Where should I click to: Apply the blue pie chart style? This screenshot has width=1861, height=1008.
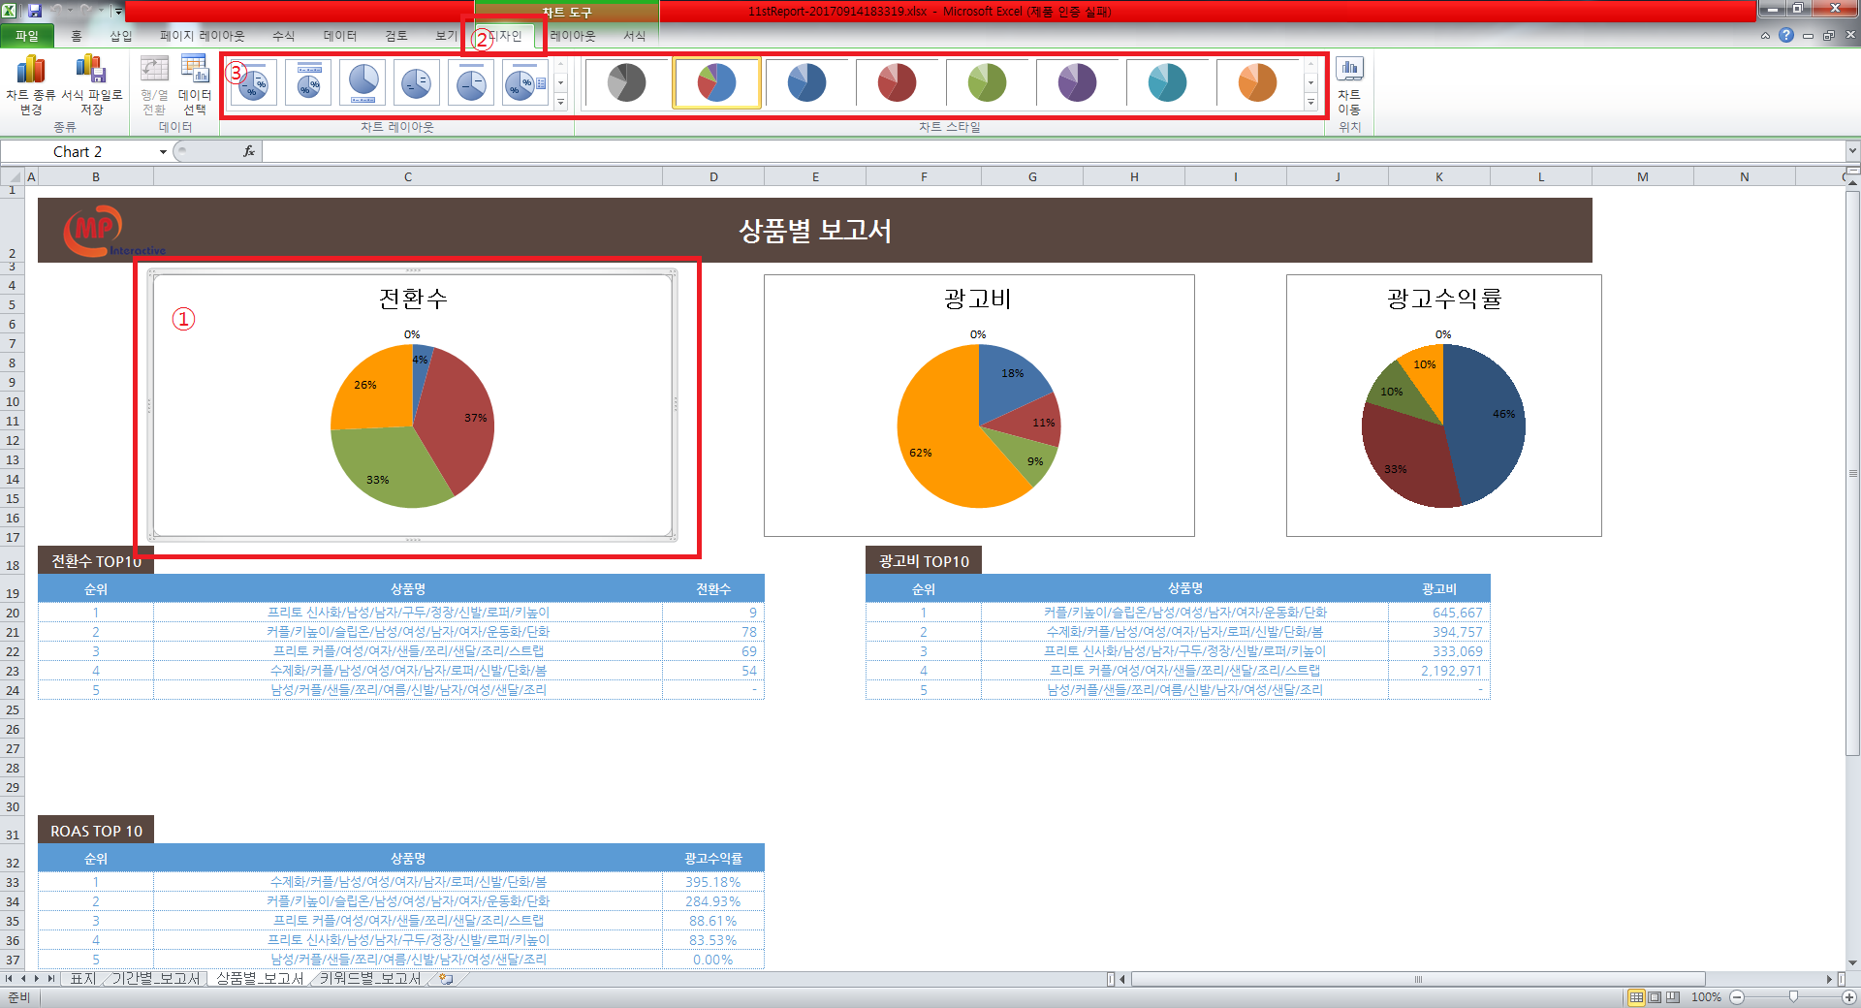coord(806,82)
